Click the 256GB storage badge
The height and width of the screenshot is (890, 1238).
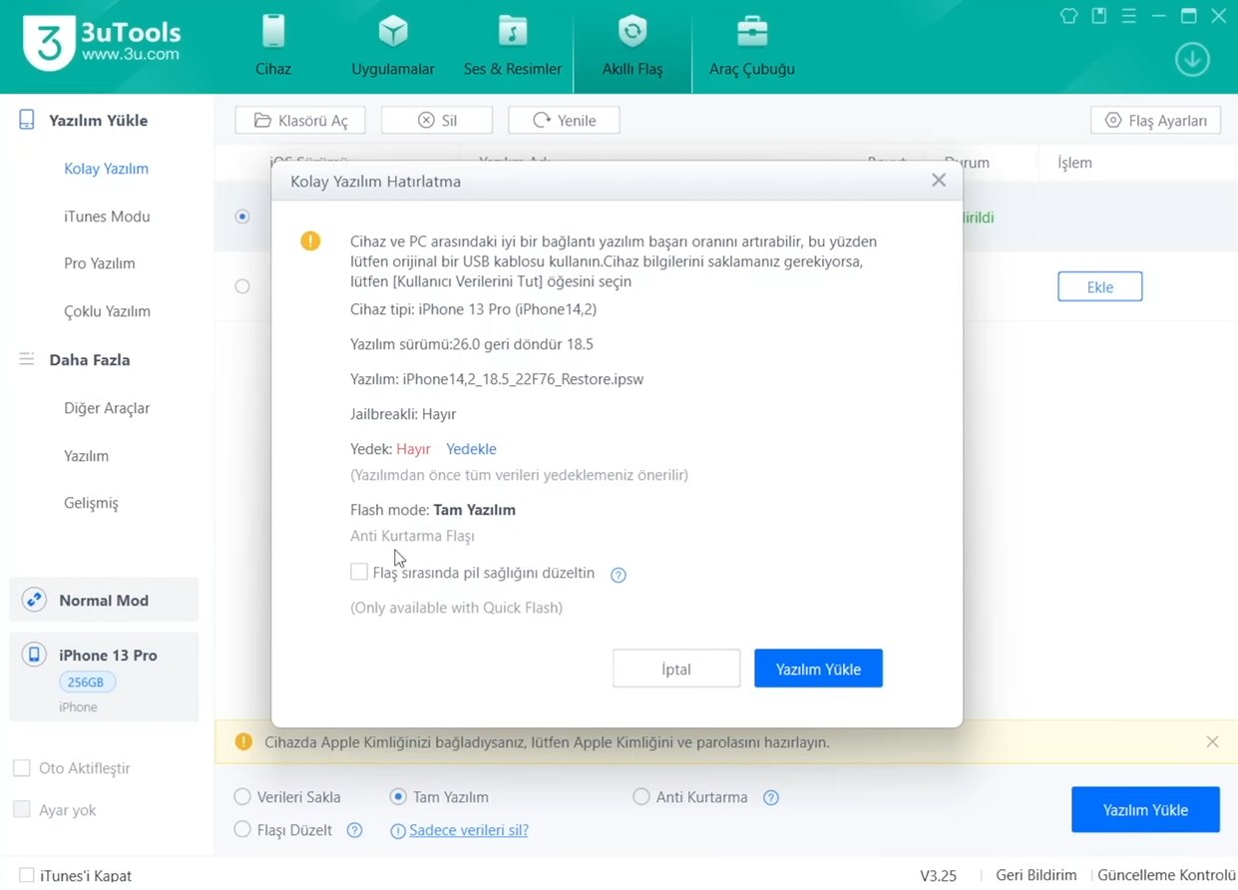coord(87,682)
